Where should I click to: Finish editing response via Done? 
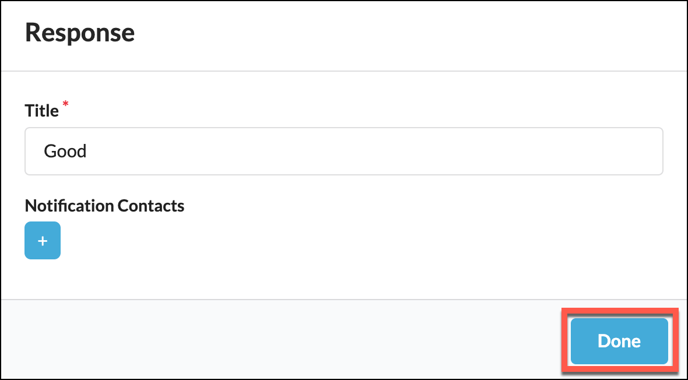(619, 341)
